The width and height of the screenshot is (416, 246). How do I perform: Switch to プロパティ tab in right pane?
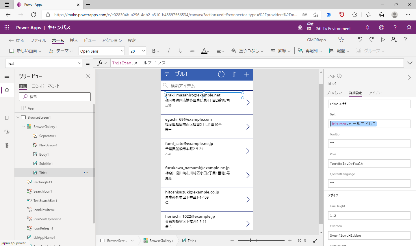tap(334, 93)
